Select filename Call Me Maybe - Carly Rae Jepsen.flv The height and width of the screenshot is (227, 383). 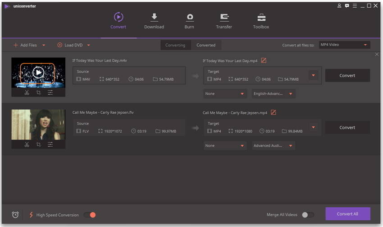(103, 112)
